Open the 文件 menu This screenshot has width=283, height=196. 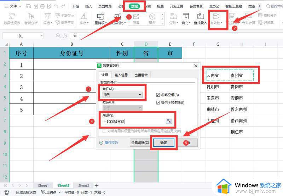coord(13,6)
